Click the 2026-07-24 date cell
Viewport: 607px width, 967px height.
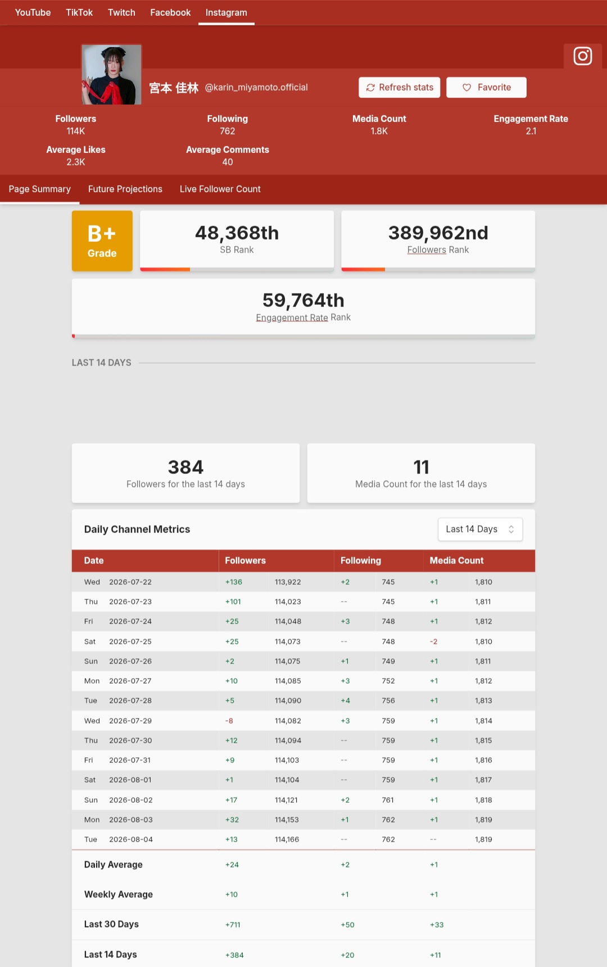coord(130,621)
